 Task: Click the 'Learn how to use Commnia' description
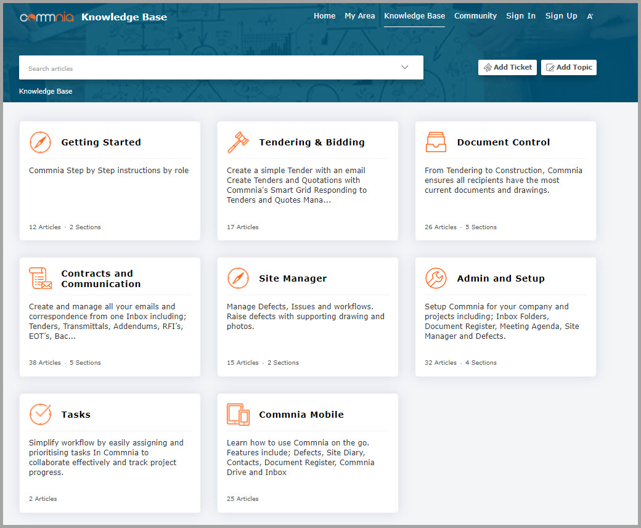coord(301,457)
